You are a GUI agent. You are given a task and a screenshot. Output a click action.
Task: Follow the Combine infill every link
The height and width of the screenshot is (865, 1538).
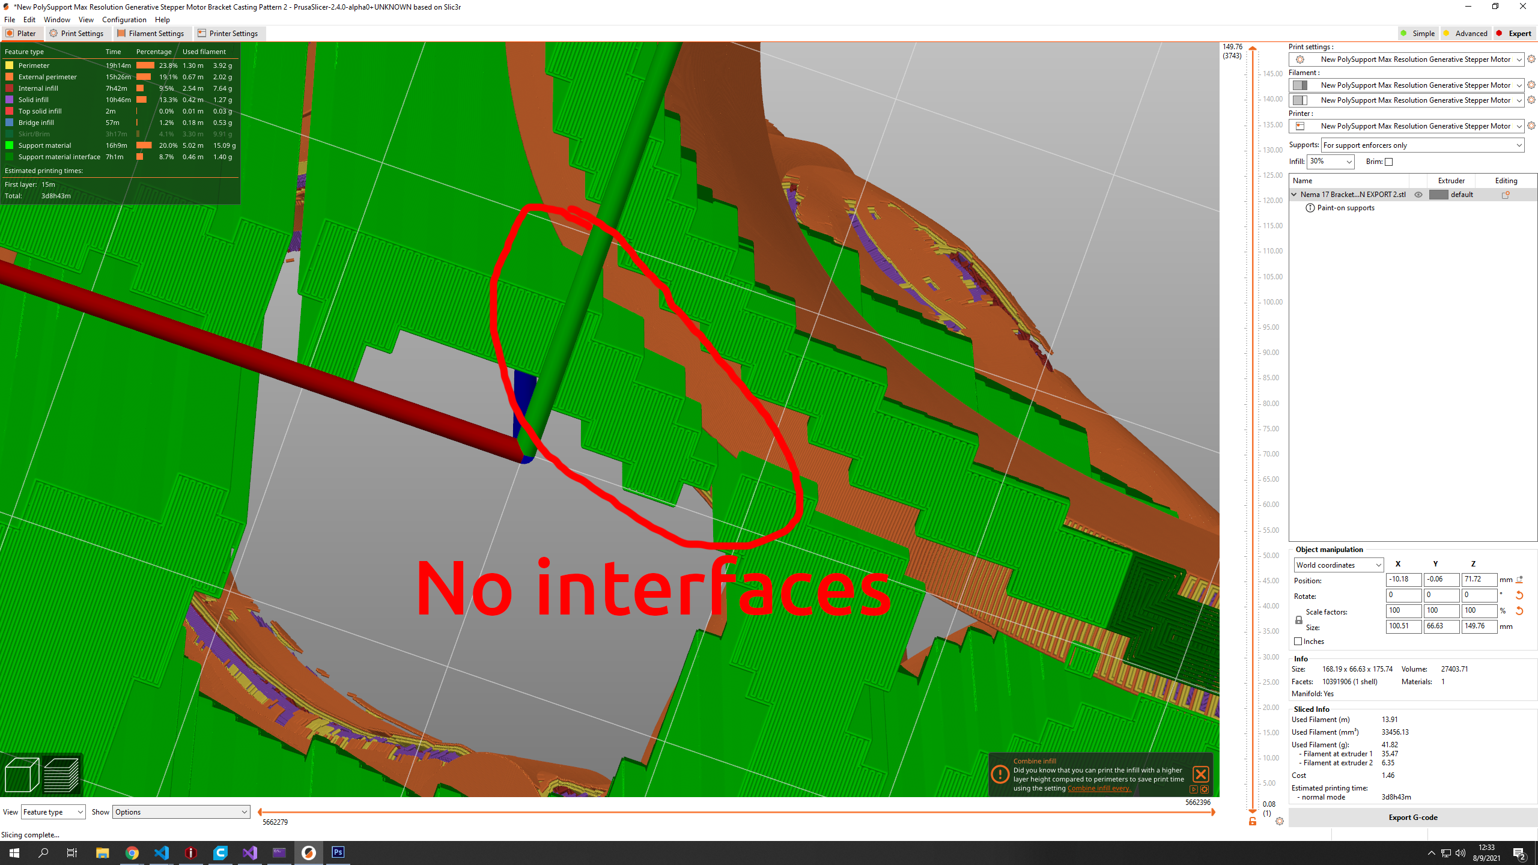1099,788
